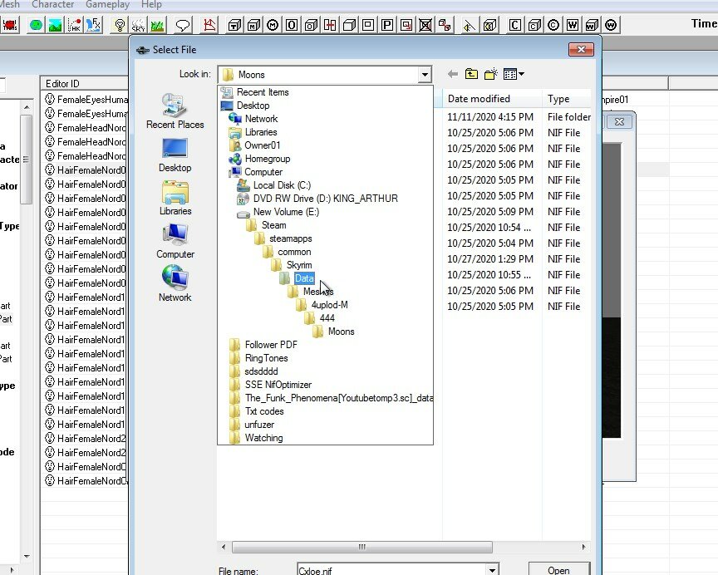This screenshot has width=718, height=575.
Task: Select Homegroup in the Look in tree
Action: tap(267, 159)
